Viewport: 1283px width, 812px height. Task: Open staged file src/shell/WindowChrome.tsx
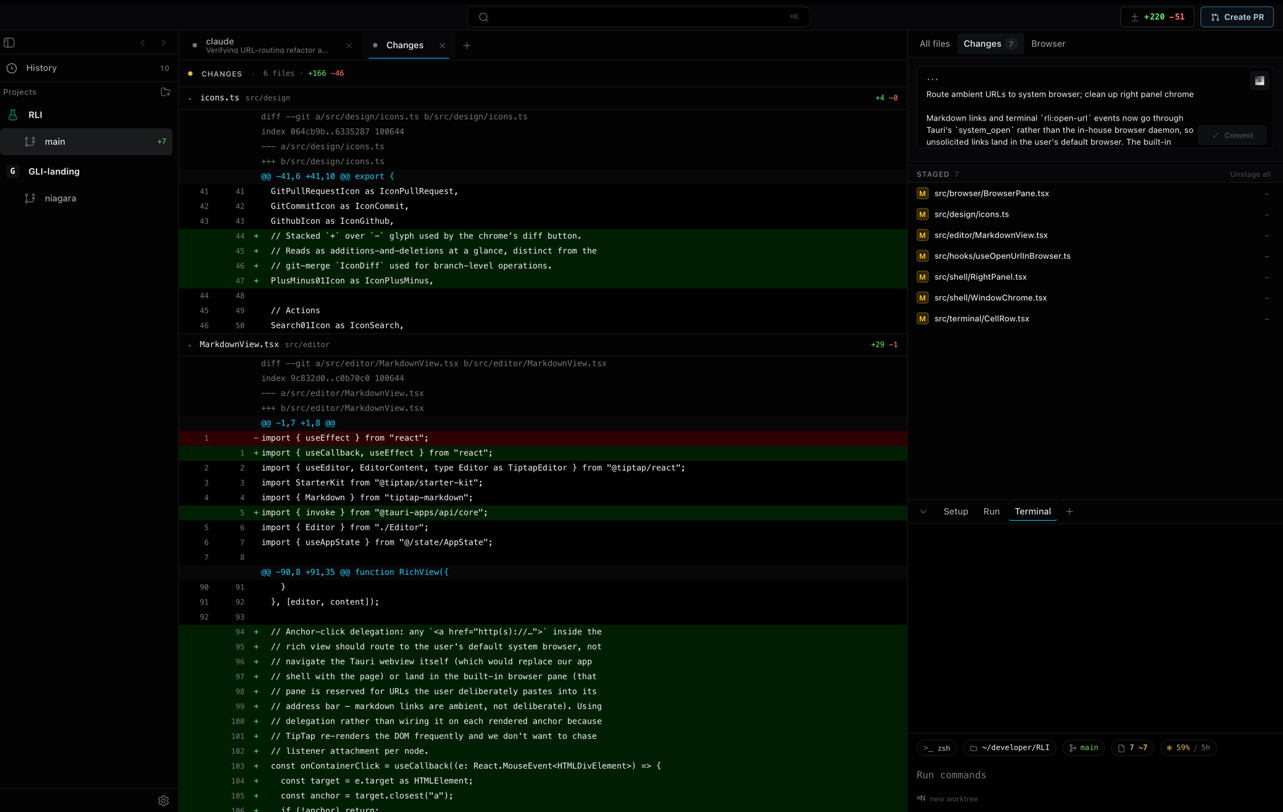(990, 298)
